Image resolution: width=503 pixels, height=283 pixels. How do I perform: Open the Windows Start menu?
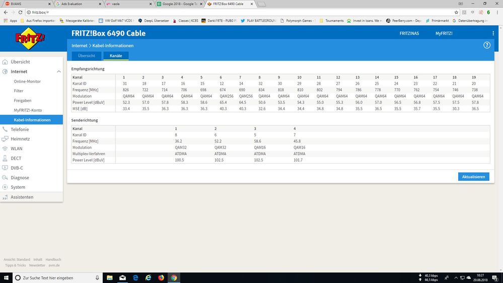[6, 278]
